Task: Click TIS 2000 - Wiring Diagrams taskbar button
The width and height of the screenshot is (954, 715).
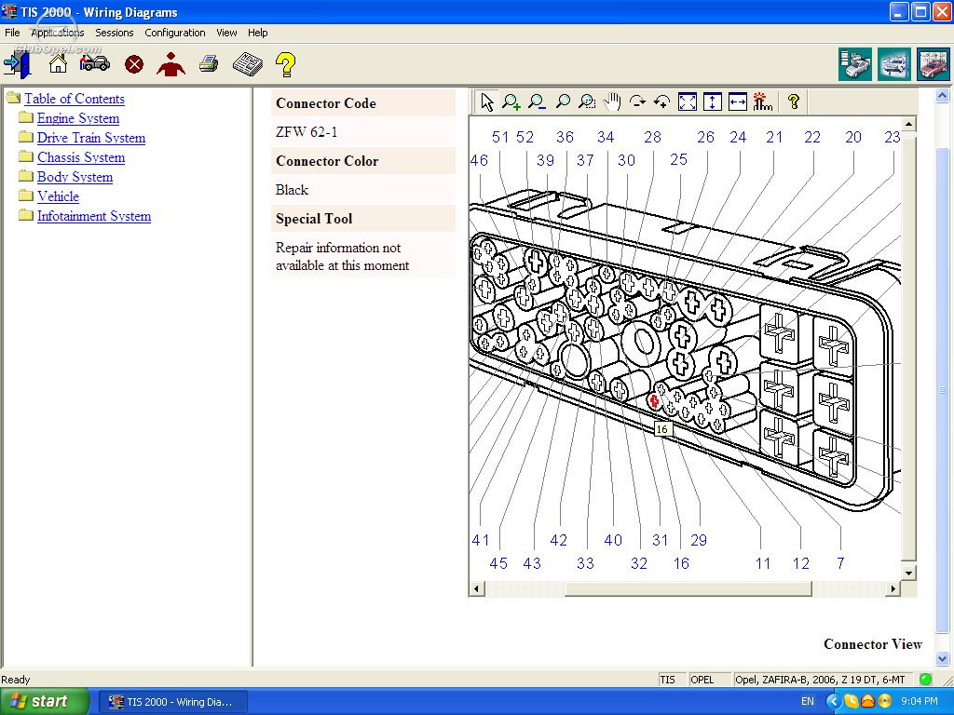Action: [172, 702]
